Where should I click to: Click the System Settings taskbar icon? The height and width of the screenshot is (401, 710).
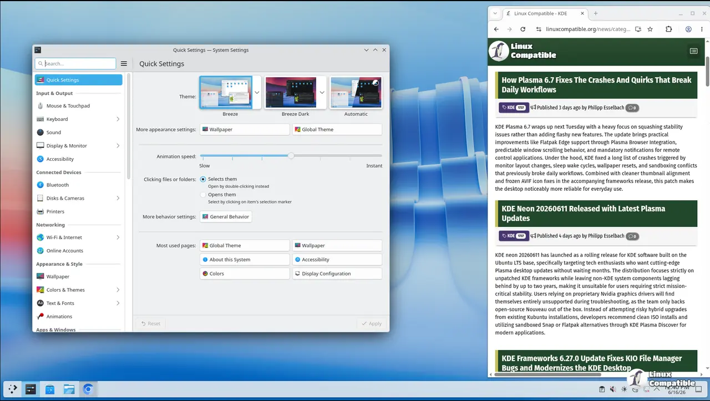(31, 389)
